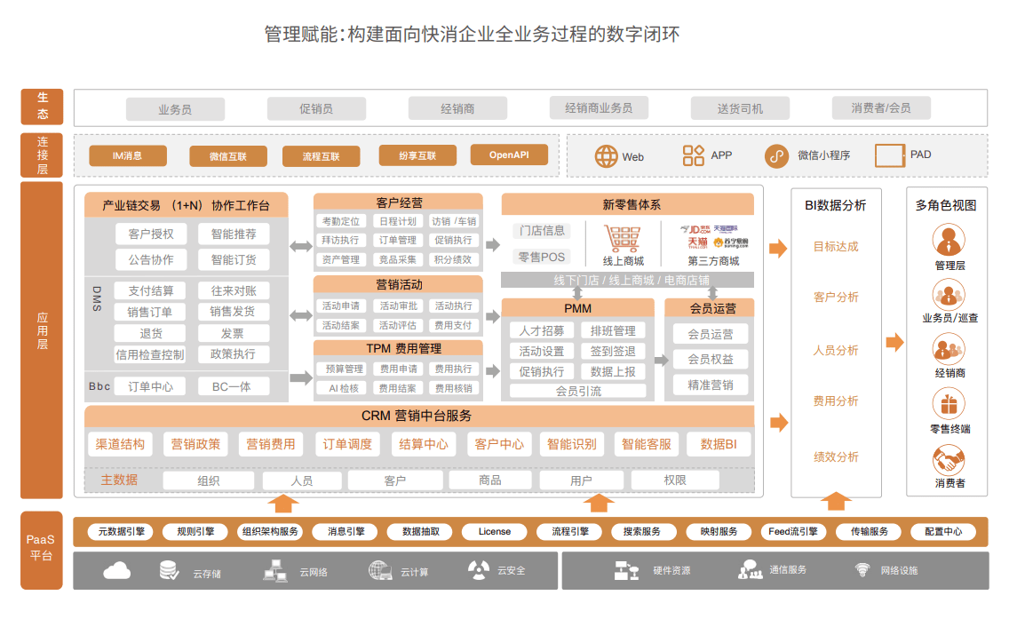Click the arrow pointing to 多角色视图
This screenshot has width=1009, height=619.
click(x=894, y=342)
